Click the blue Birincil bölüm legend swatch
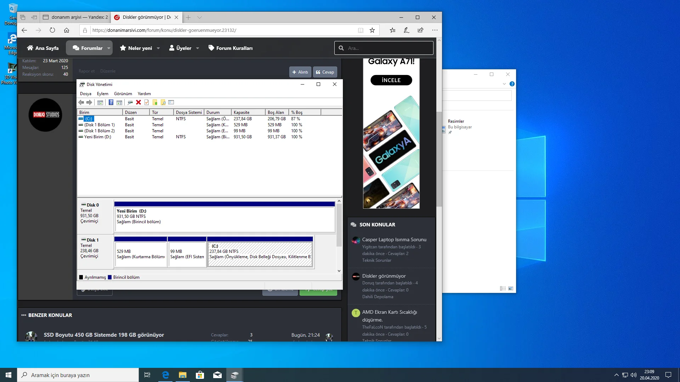Viewport: 680px width, 382px height. [x=110, y=277]
